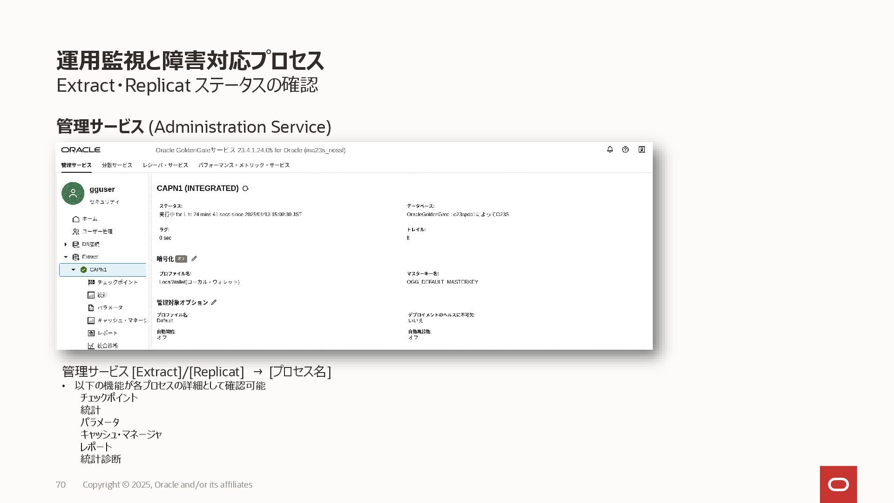Click the notification bell icon
The image size is (894, 503).
610,150
